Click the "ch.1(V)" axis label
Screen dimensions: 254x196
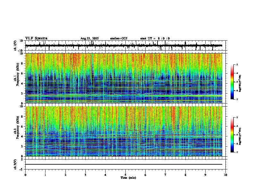click(x=15, y=45)
